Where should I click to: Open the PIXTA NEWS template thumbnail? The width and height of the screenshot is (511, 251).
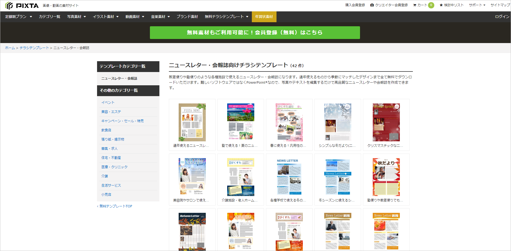tap(192, 122)
